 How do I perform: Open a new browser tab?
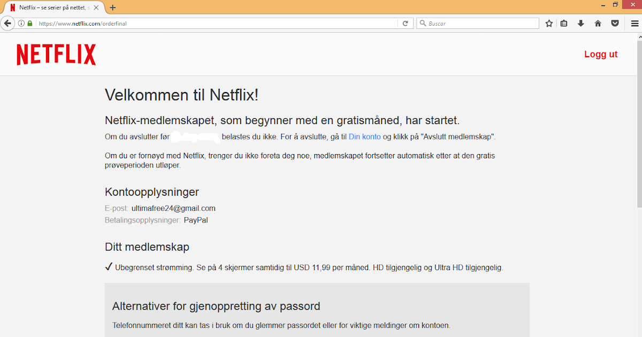click(112, 7)
